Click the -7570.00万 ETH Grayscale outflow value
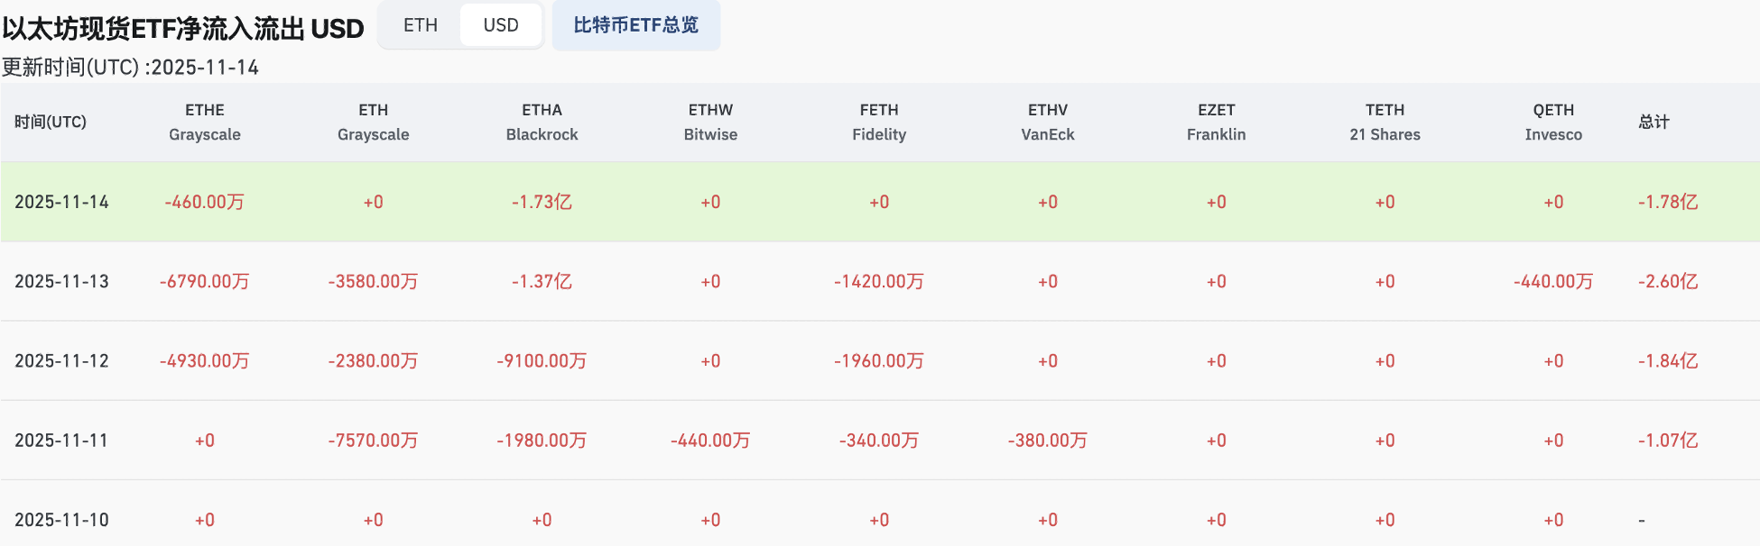Viewport: 1760px width, 546px height. coord(373,441)
